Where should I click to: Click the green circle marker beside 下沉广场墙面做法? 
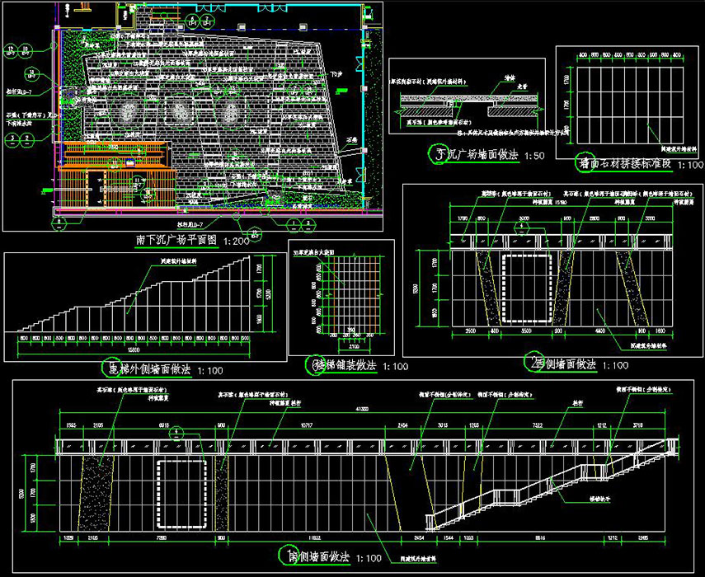click(x=439, y=154)
